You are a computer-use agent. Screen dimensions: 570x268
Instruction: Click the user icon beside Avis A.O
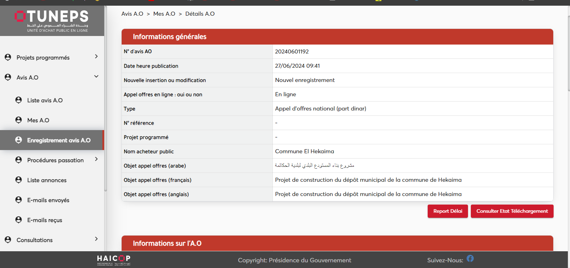[8, 77]
